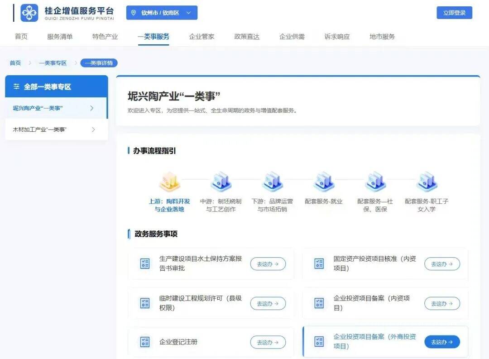Select the 下游：品牌运营与市场拓销 label
489x359 pixels.
[x=272, y=205]
